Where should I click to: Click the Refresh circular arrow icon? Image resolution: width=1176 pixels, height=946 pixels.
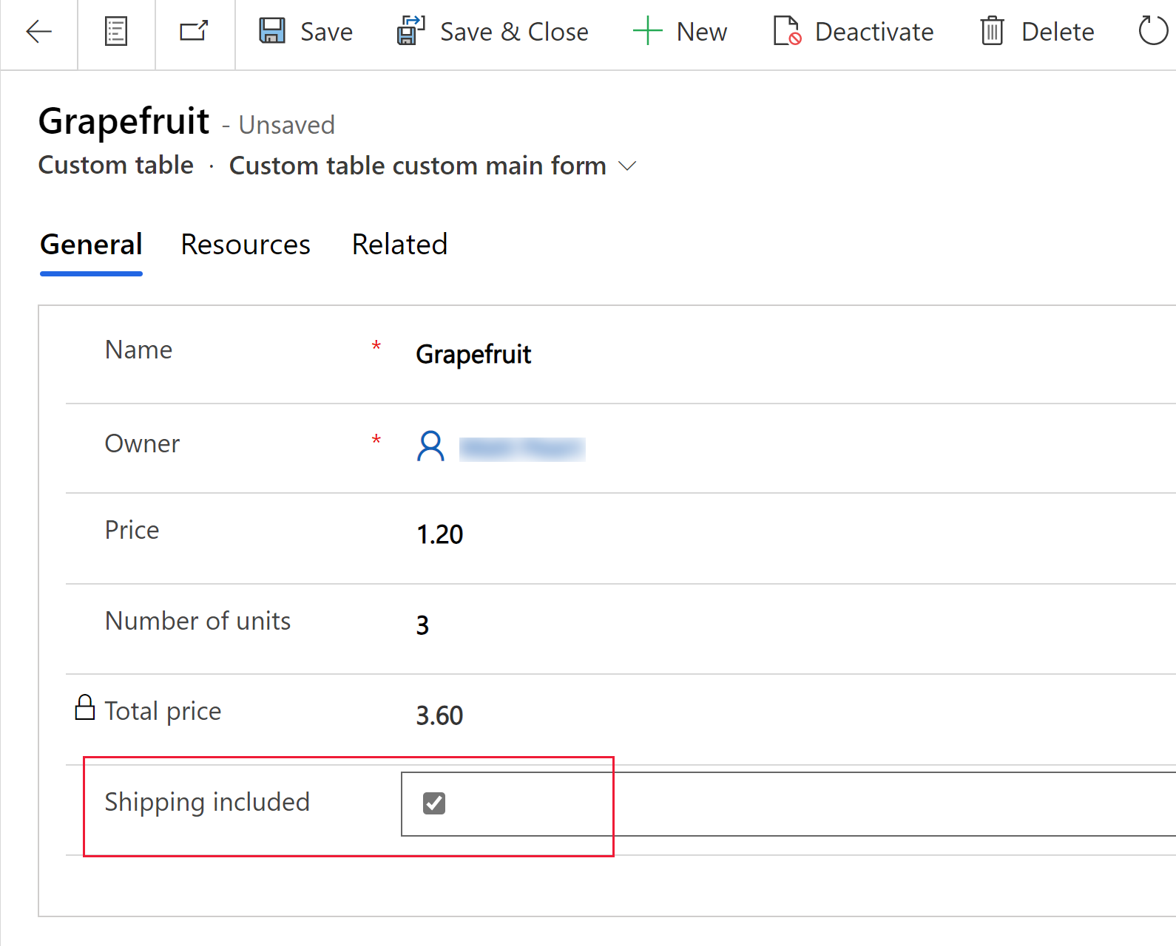coord(1153,31)
